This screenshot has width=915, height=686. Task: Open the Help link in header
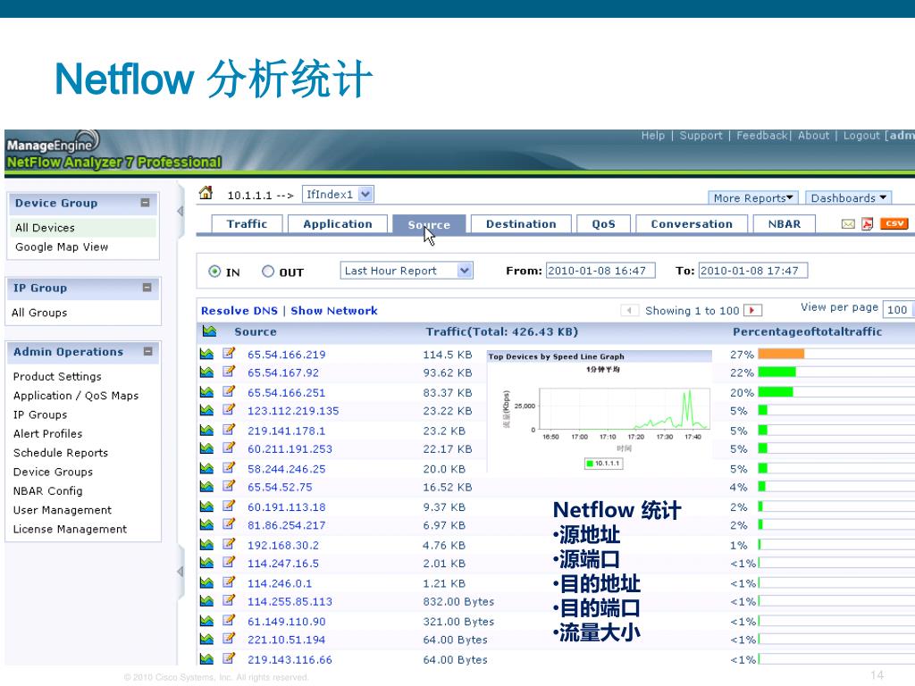click(653, 136)
